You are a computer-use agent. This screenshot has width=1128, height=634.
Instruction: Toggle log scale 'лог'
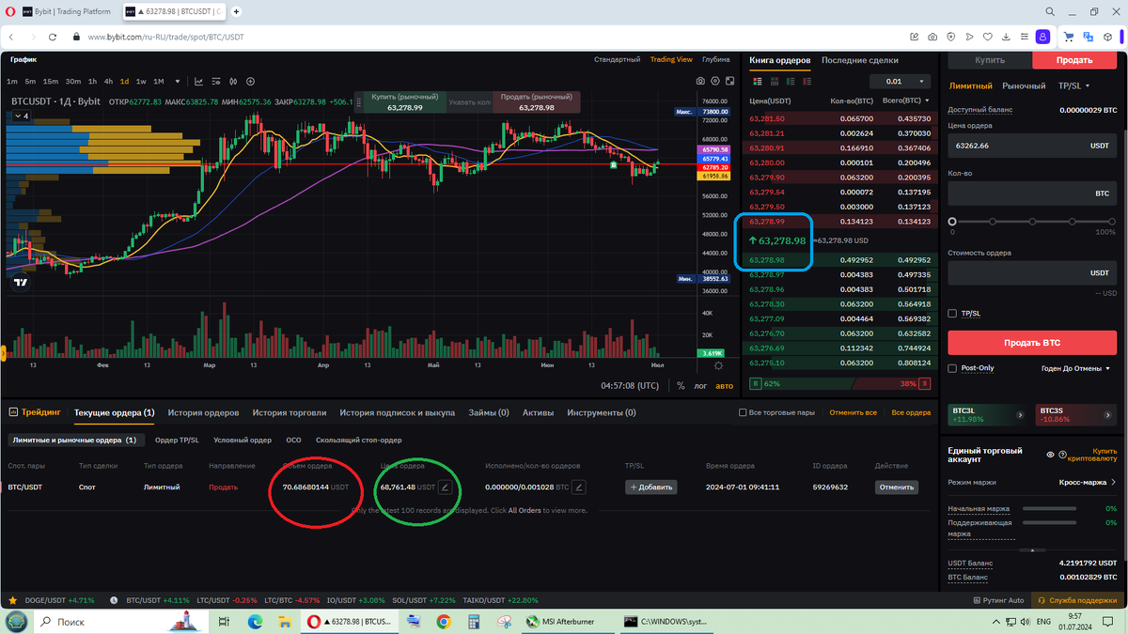[700, 385]
